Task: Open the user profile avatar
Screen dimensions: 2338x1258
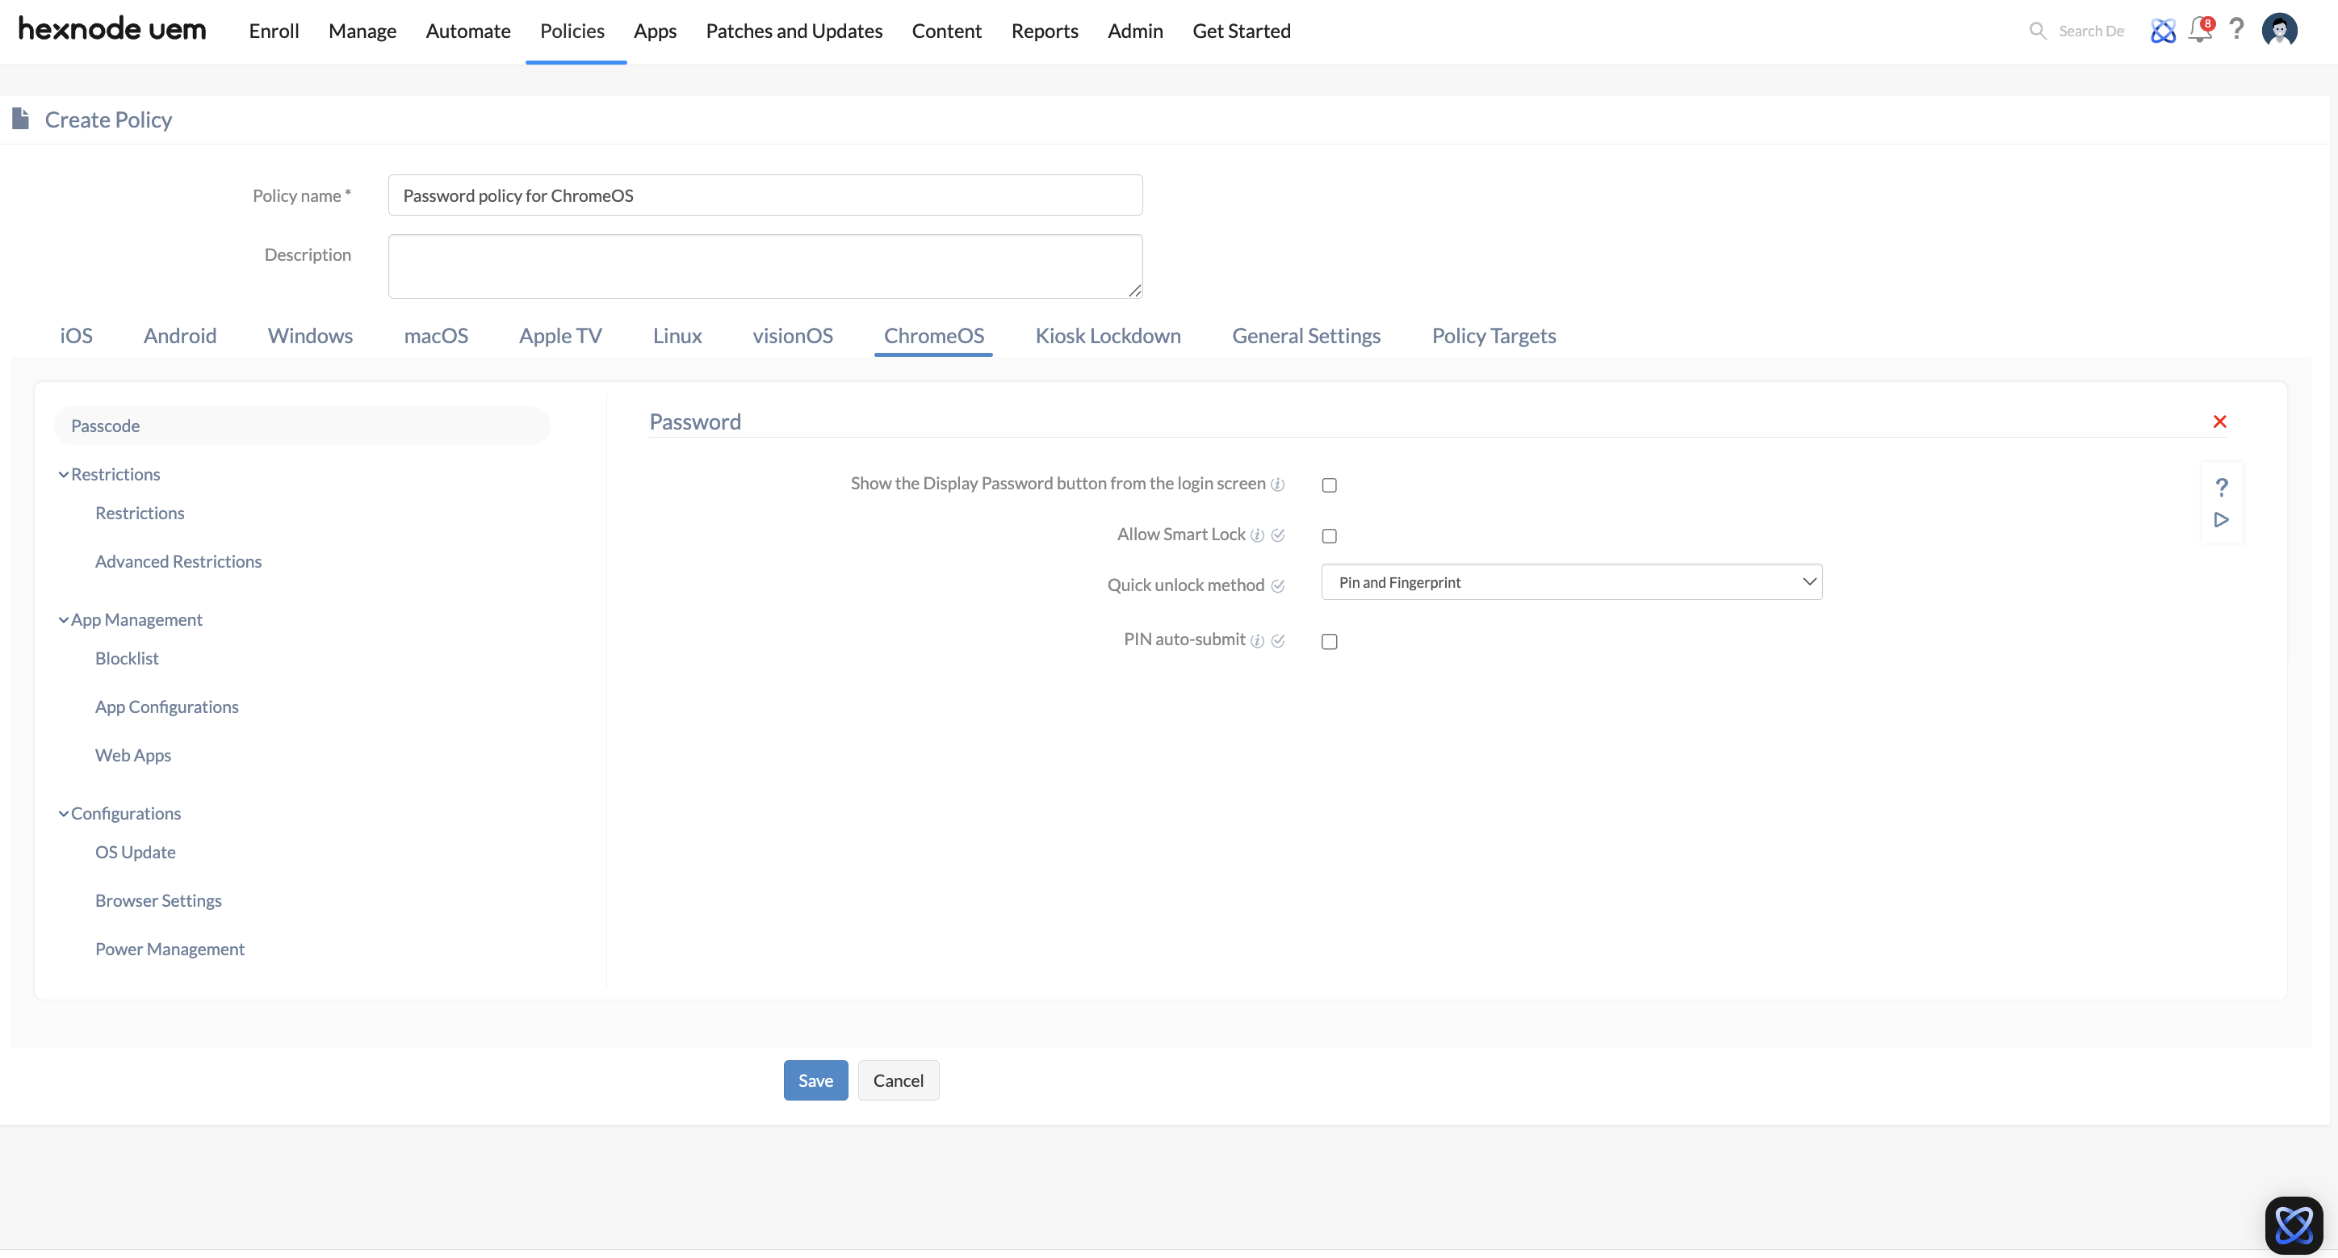Action: [2279, 30]
